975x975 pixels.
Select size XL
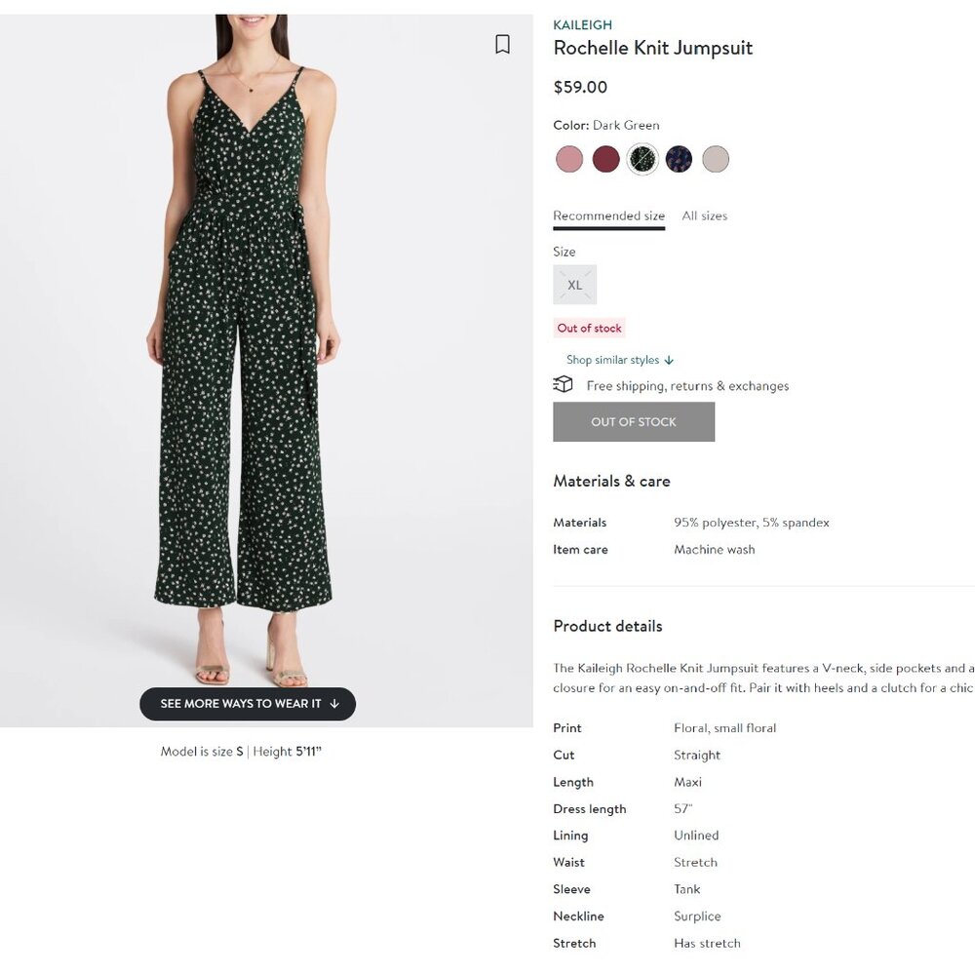point(574,285)
